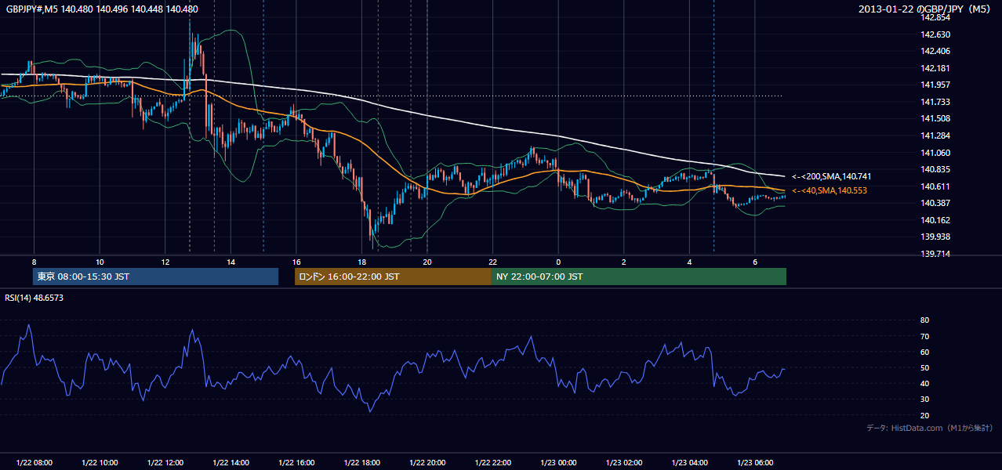Screen dimensions: 1002x470
Task: Click RSI level 70 on the axis
Action: pyautogui.click(x=925, y=336)
